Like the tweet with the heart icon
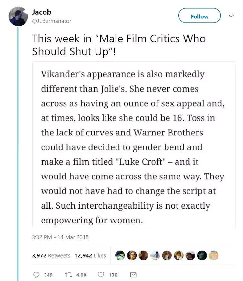 point(101,275)
